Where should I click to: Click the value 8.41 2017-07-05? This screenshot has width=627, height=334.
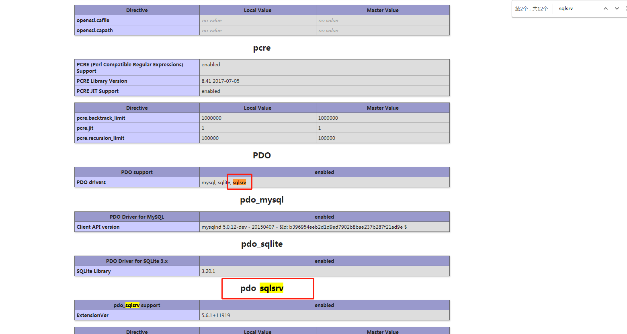pos(220,81)
